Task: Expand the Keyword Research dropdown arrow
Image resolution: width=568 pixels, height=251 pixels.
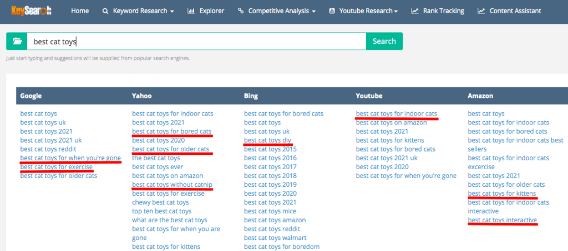Action: pyautogui.click(x=172, y=12)
